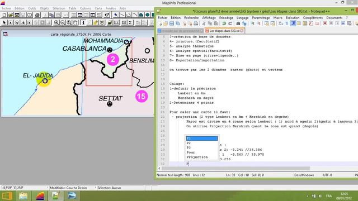Click Dos\Windows in Notepad++ status bar
The width and height of the screenshot is (358, 201).
pos(304,175)
